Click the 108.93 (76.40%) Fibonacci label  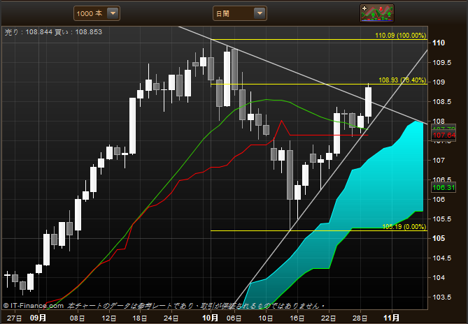402,80
